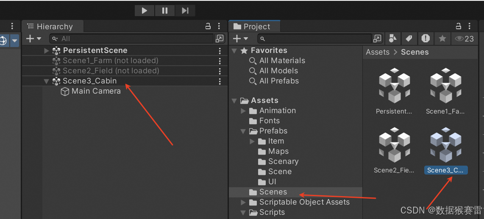484x219 pixels.
Task: Toggle hidden packages eye icon showing 23
Action: click(x=464, y=39)
